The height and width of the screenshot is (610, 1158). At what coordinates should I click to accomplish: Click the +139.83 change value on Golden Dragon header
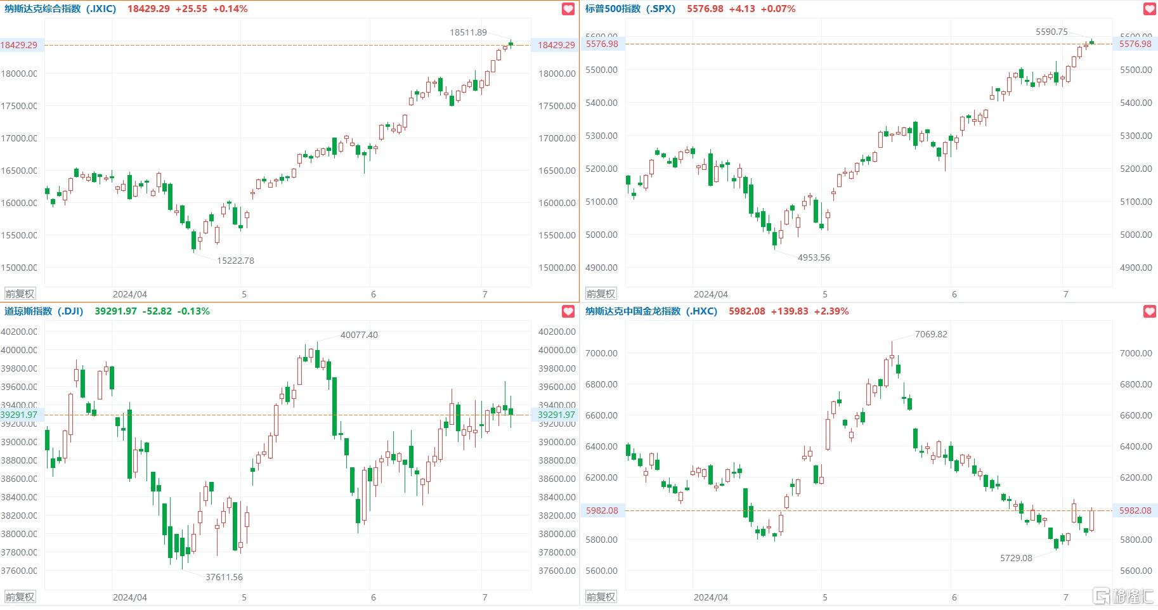point(790,311)
